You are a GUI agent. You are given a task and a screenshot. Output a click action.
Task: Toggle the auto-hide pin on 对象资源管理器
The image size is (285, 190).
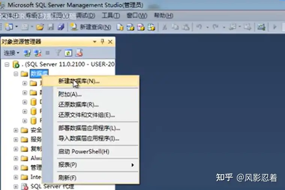click(103, 42)
